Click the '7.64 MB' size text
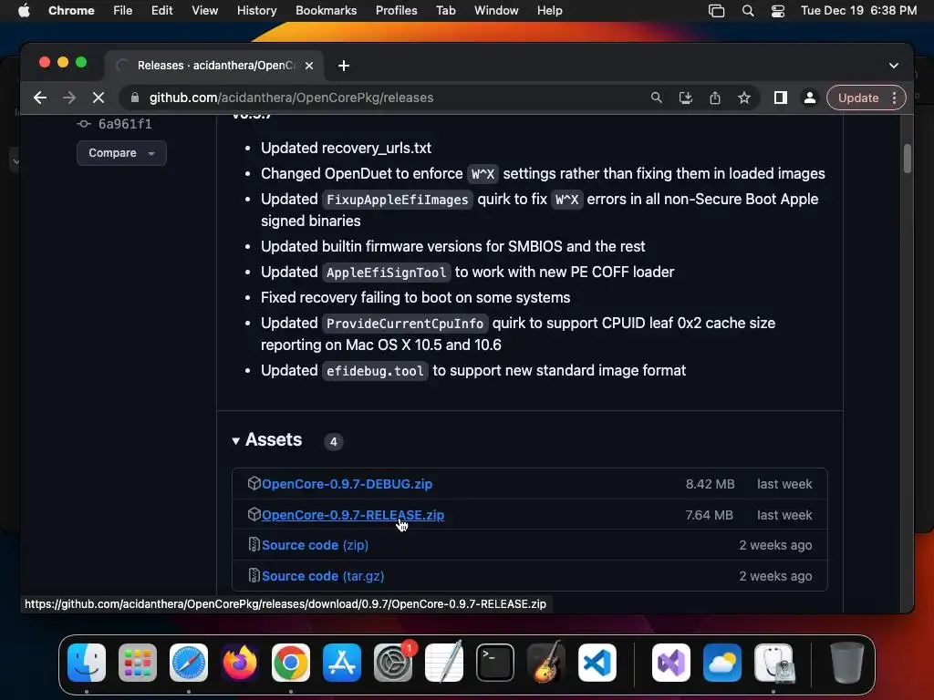 point(709,515)
